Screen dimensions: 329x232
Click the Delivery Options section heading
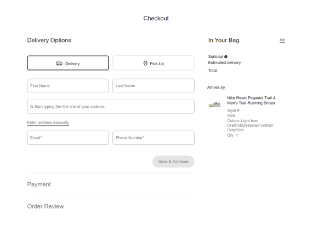[x=49, y=40]
